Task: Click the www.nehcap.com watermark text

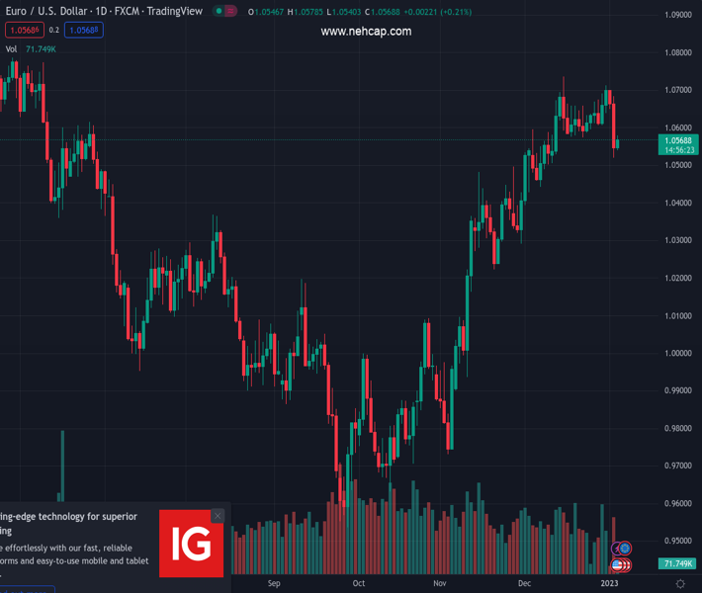Action: [365, 32]
